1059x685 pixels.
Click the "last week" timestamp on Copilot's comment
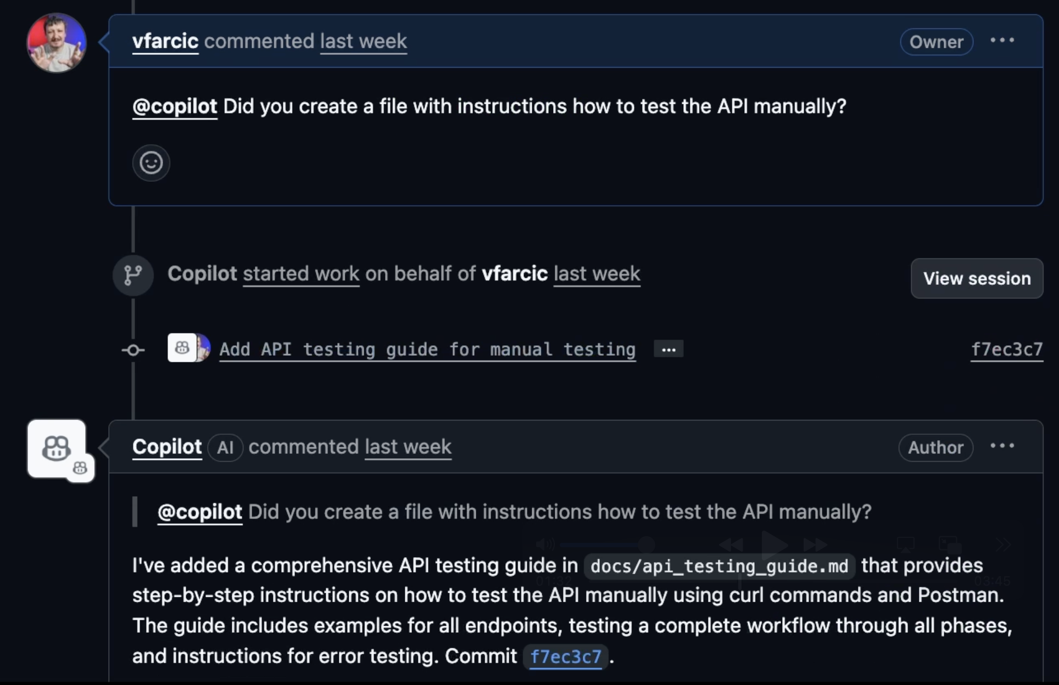click(408, 447)
